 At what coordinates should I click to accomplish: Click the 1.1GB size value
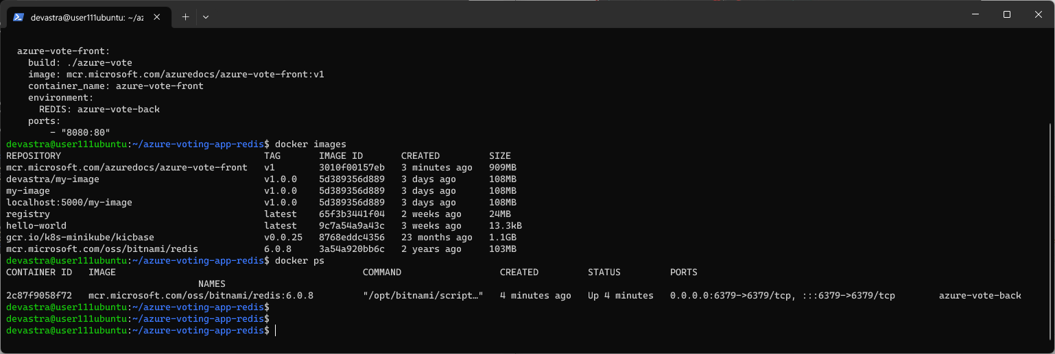tap(503, 238)
